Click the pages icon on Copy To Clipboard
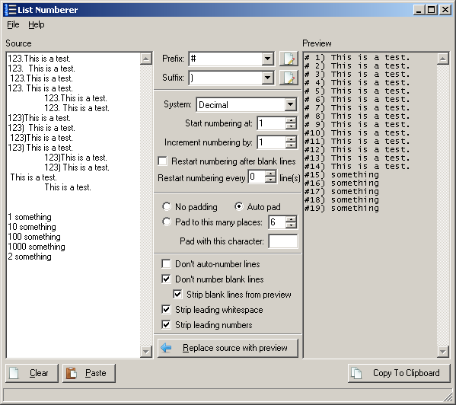Image resolution: width=456 pixels, height=405 pixels. pyautogui.click(x=356, y=373)
